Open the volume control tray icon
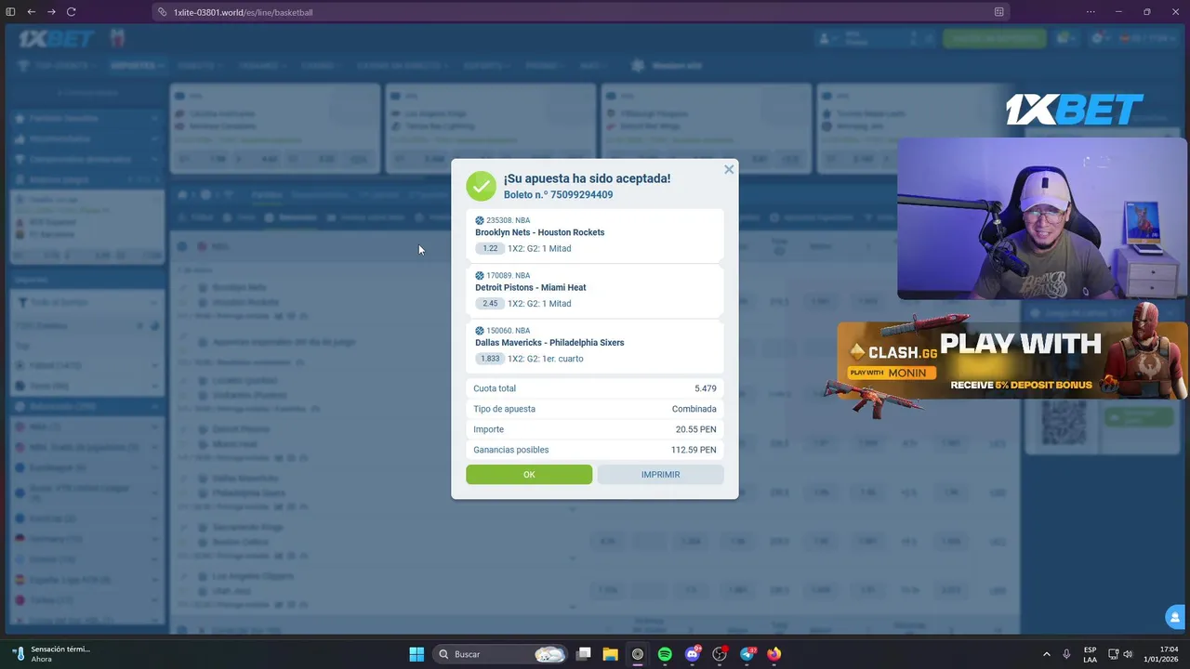This screenshot has width=1190, height=669. [x=1128, y=654]
